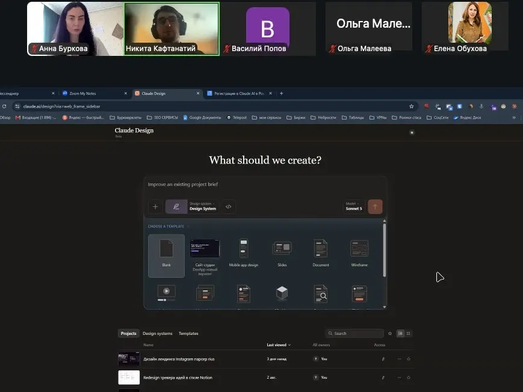Switch to list view
Screen dimensions: 523x392
pos(400,333)
